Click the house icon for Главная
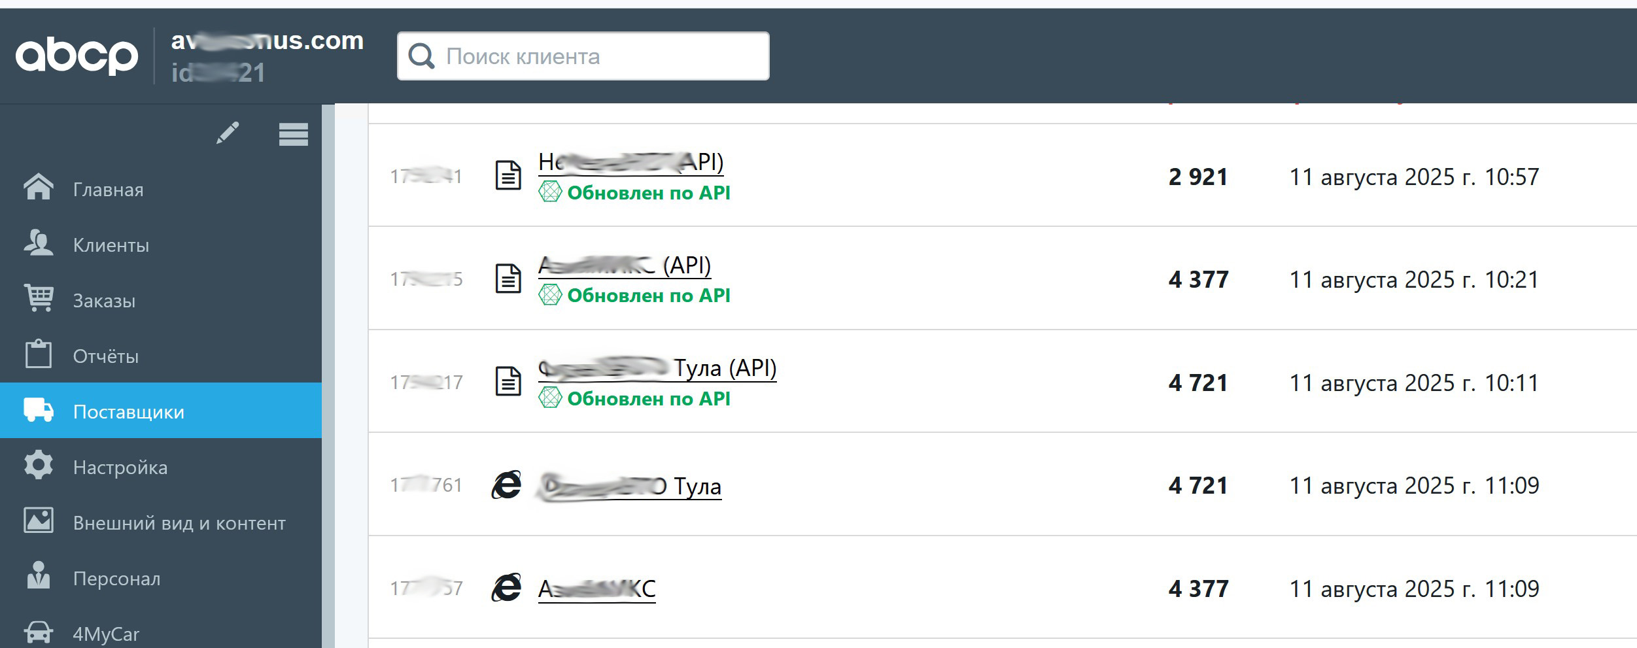 tap(39, 187)
